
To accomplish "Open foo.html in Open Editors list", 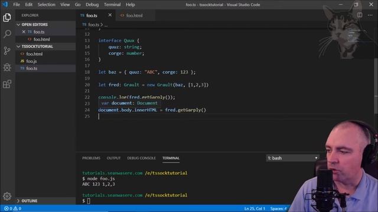I will (x=45, y=39).
